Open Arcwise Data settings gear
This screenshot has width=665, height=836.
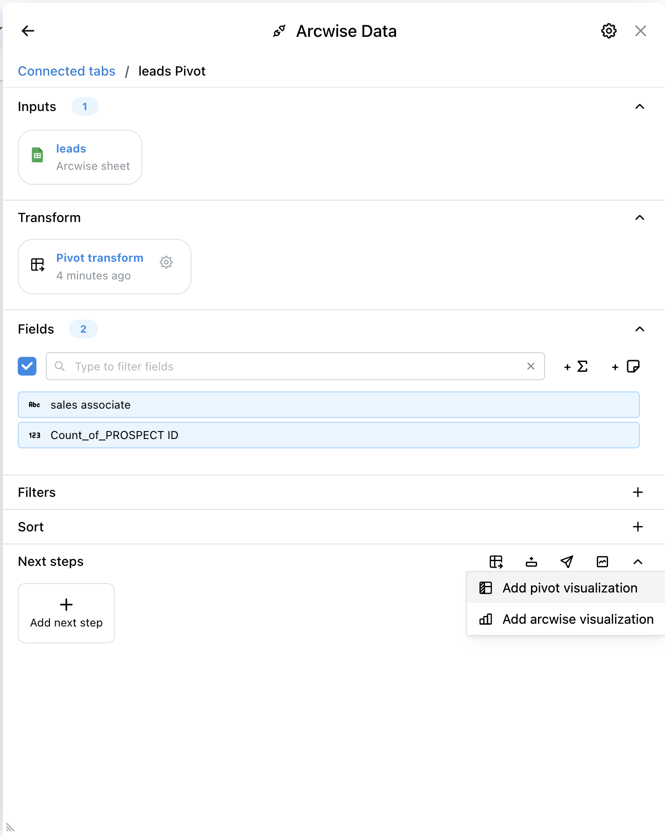(x=608, y=31)
